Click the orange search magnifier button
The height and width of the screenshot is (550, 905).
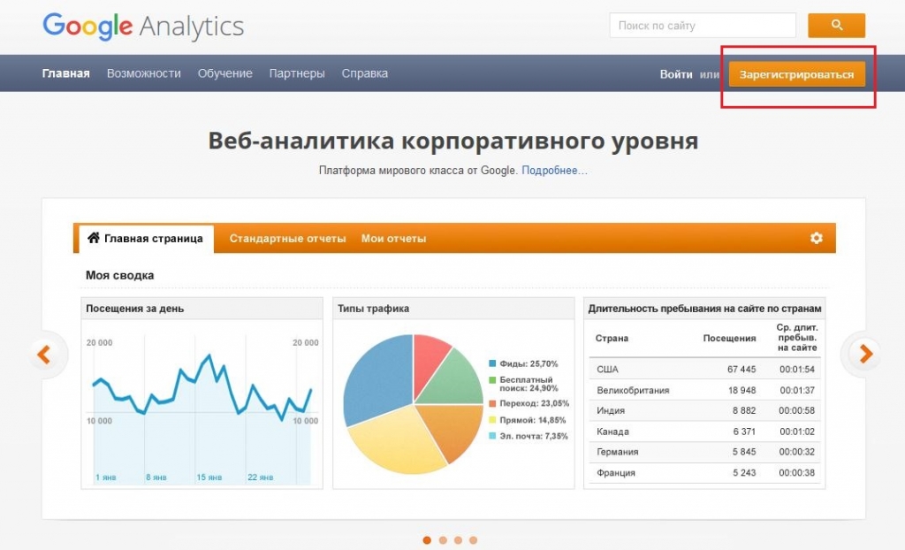point(836,26)
